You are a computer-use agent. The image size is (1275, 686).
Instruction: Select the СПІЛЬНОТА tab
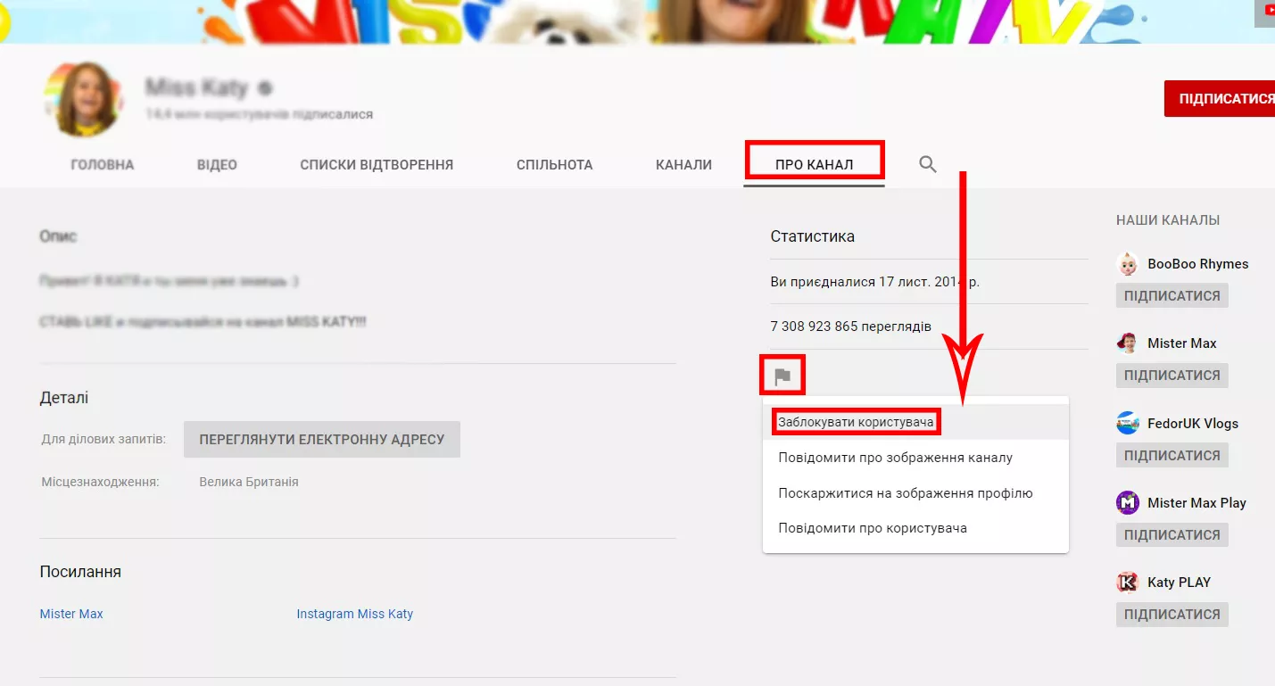[555, 165]
